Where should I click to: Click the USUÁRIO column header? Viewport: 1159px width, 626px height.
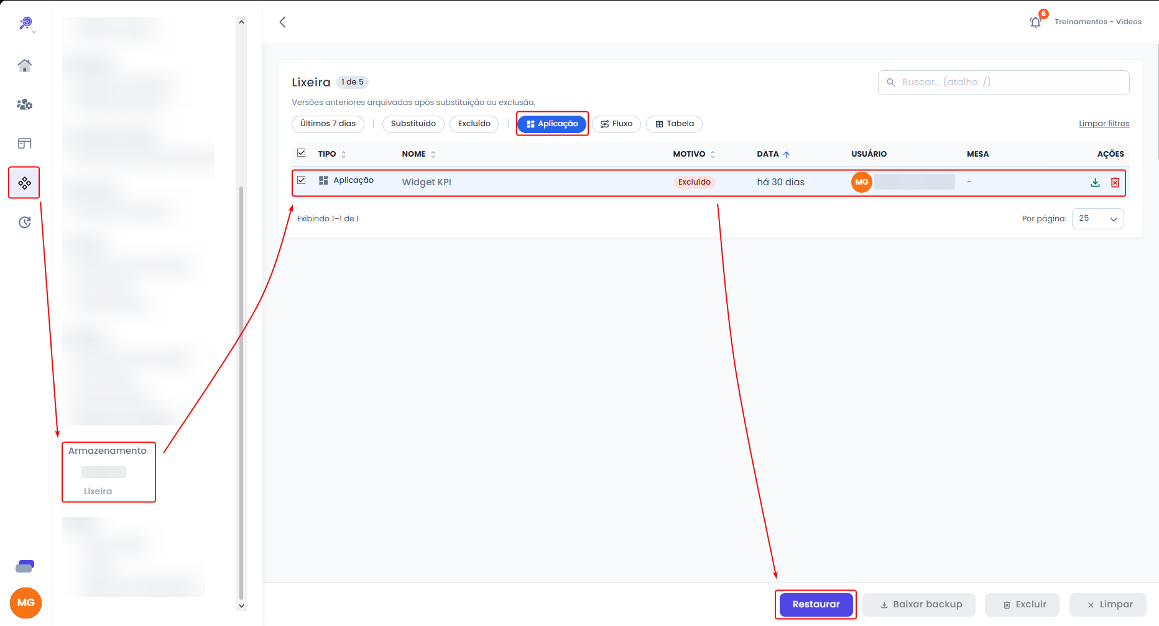[869, 154]
